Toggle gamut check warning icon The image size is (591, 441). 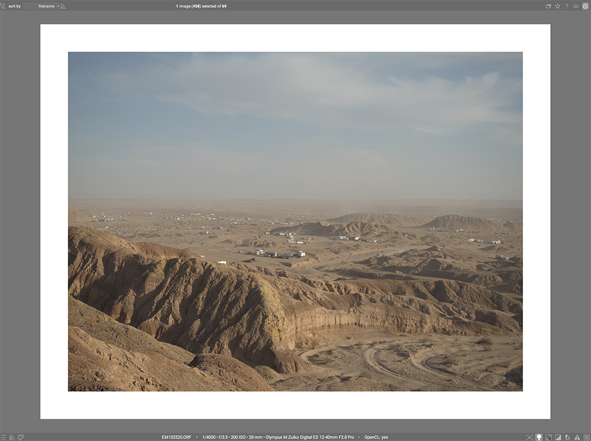coord(577,437)
